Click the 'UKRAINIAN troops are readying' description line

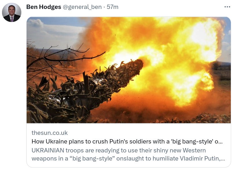click(119, 150)
